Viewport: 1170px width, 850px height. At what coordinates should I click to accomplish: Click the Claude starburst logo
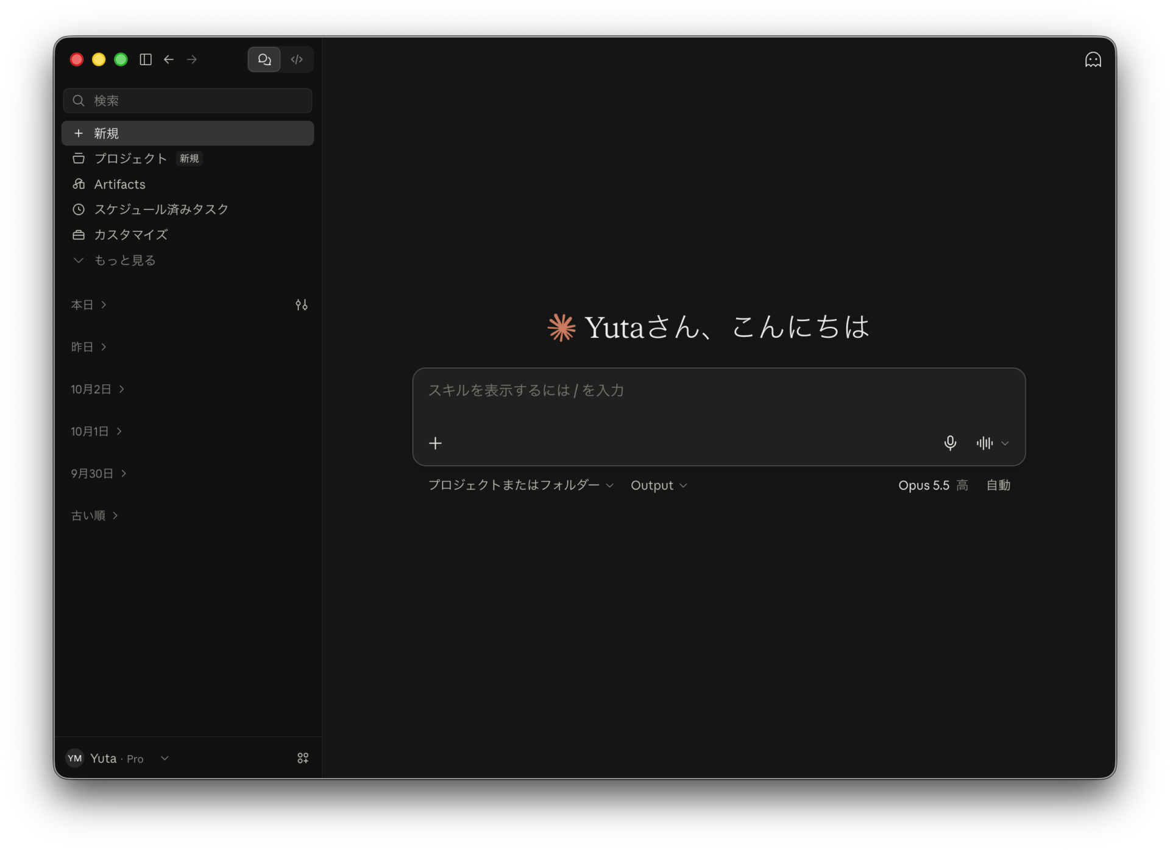561,328
